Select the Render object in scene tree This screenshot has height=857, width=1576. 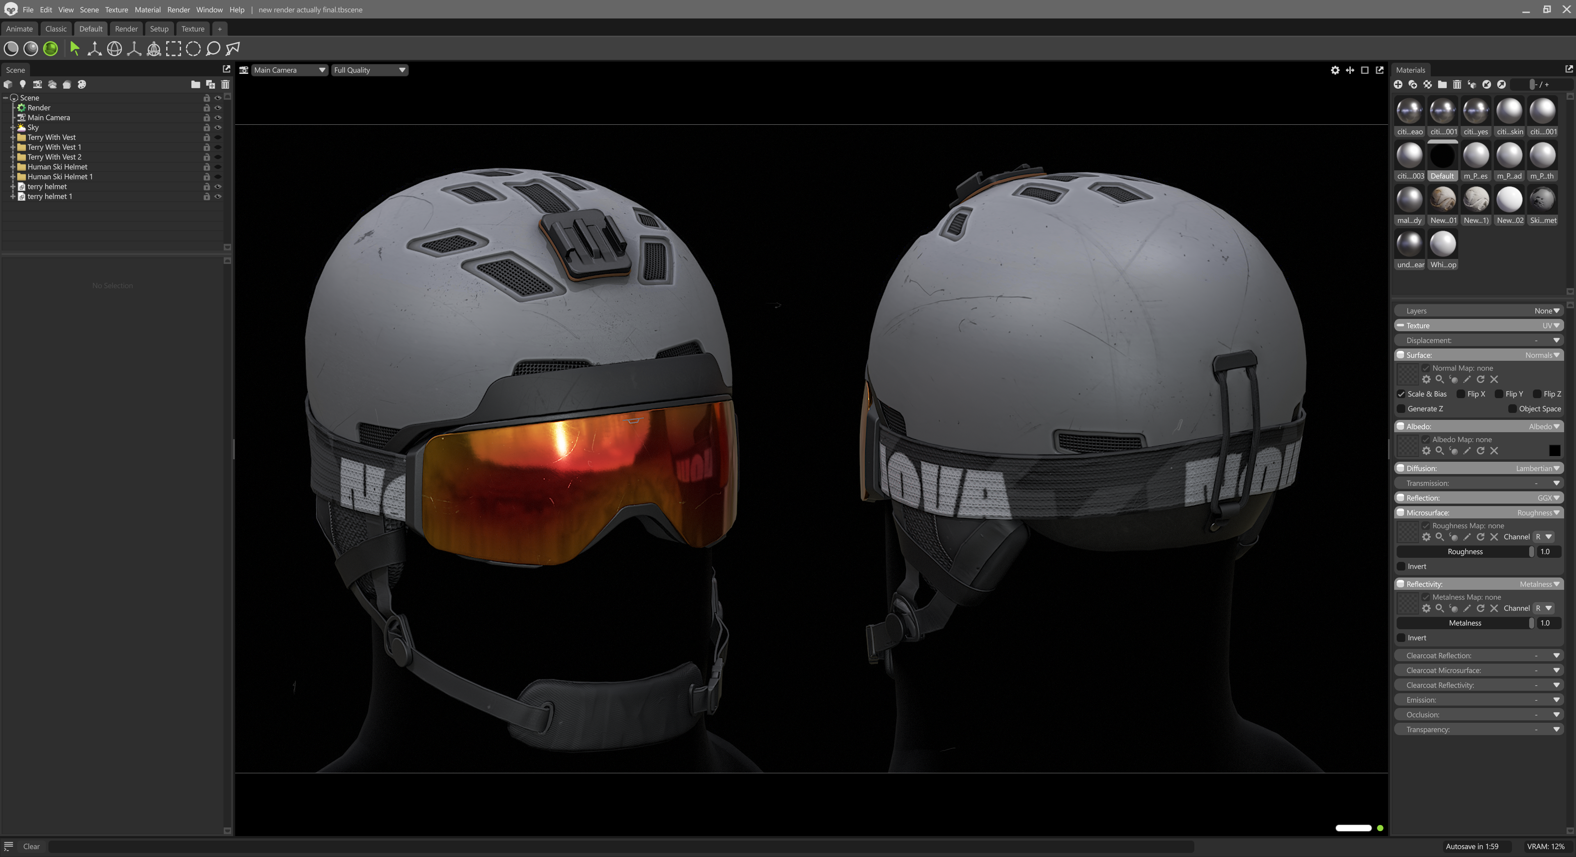click(39, 108)
